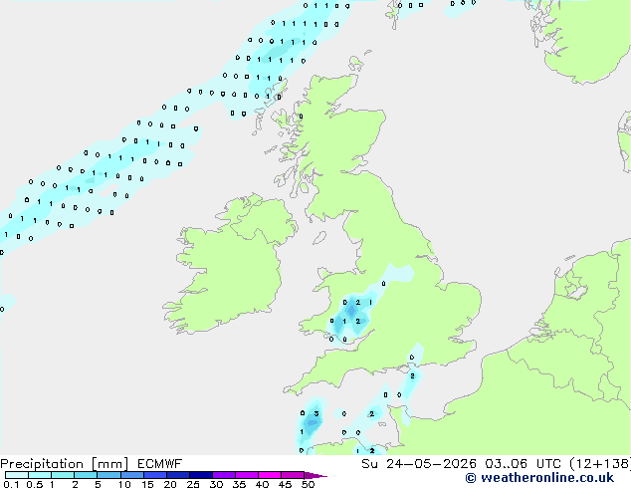
Task: Click the 35–40 mm legend color swatch
Action: tap(247, 475)
